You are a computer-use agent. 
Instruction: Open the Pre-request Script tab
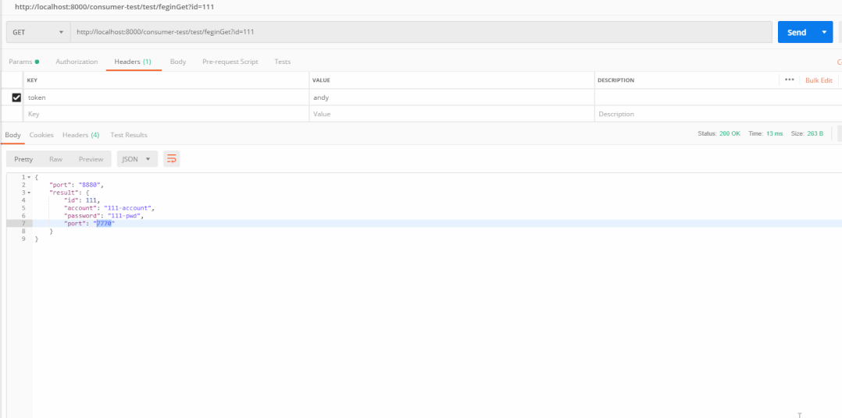click(x=230, y=62)
